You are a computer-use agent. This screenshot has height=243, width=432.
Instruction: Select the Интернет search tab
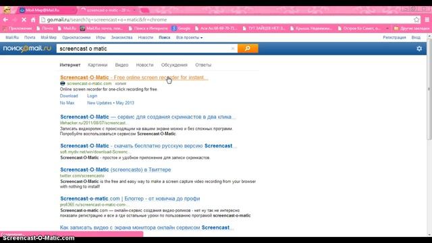tap(70, 65)
